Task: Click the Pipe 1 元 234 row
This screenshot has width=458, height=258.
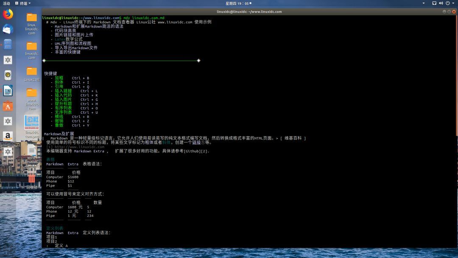Action: pyautogui.click(x=70, y=216)
